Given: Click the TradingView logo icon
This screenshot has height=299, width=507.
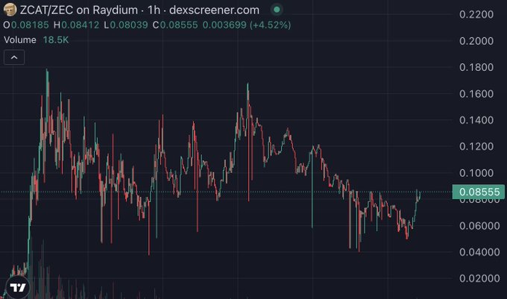Looking at the screenshot, I should 17,287.
